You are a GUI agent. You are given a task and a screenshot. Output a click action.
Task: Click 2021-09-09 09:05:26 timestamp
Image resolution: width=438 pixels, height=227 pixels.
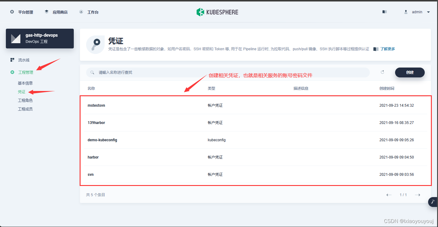point(397,140)
